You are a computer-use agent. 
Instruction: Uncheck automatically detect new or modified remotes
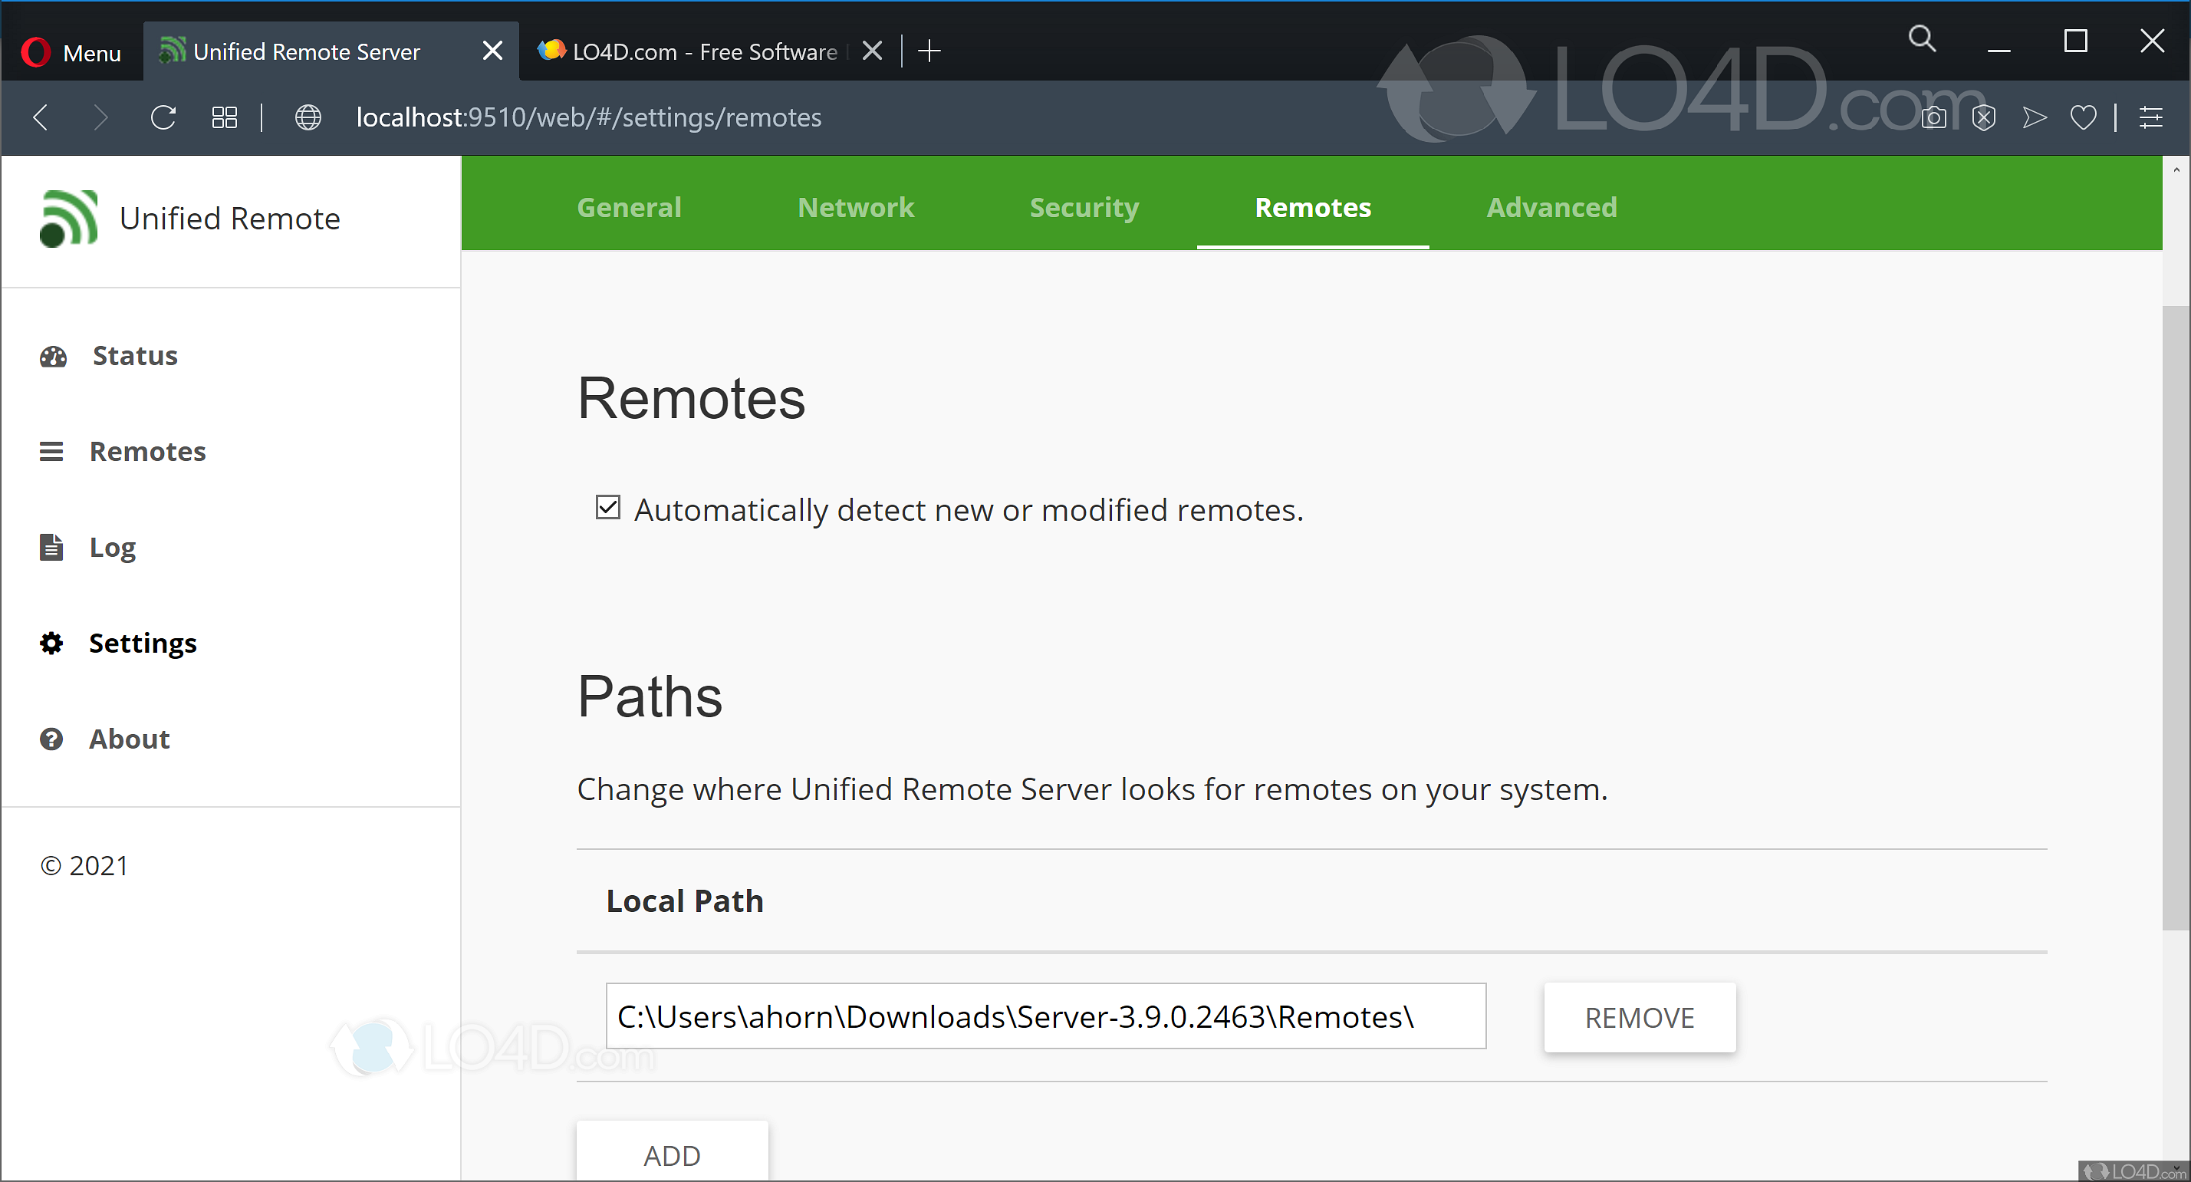[607, 507]
